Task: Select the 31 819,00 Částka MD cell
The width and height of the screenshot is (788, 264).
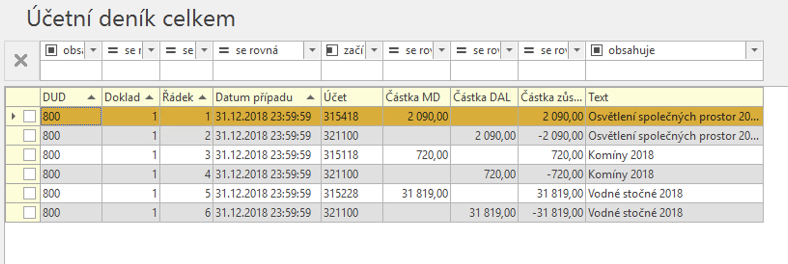Action: pos(417,194)
